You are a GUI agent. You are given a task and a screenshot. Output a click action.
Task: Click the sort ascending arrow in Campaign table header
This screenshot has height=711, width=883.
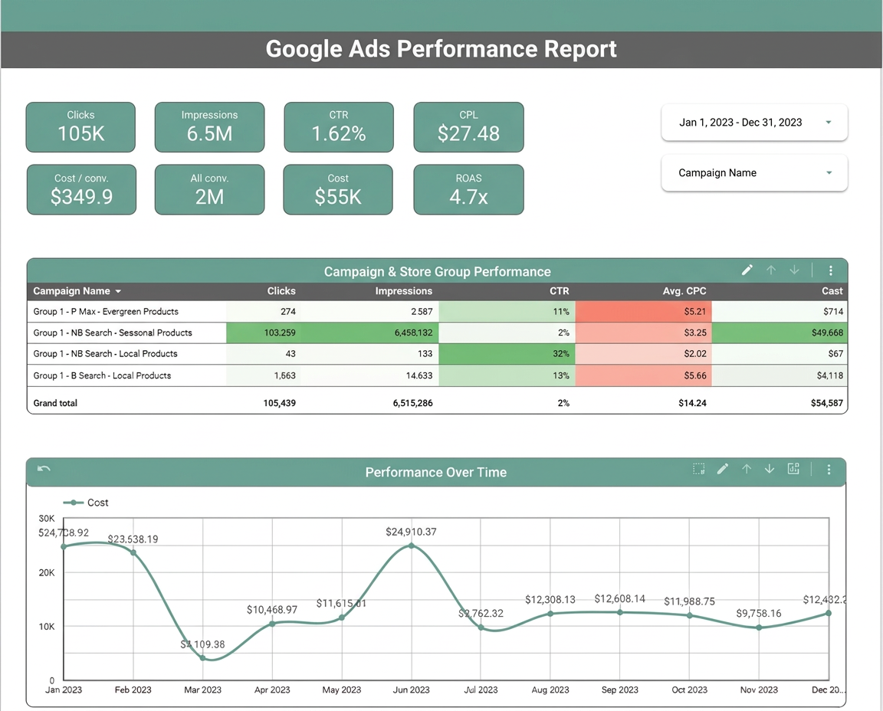coord(771,270)
